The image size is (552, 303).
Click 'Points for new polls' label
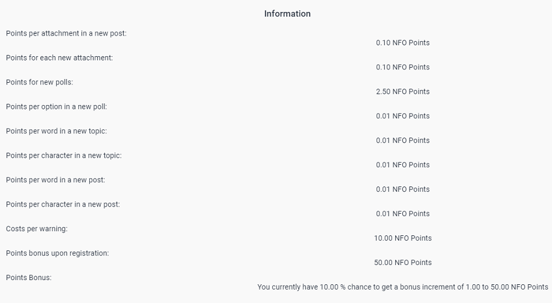[x=39, y=82]
